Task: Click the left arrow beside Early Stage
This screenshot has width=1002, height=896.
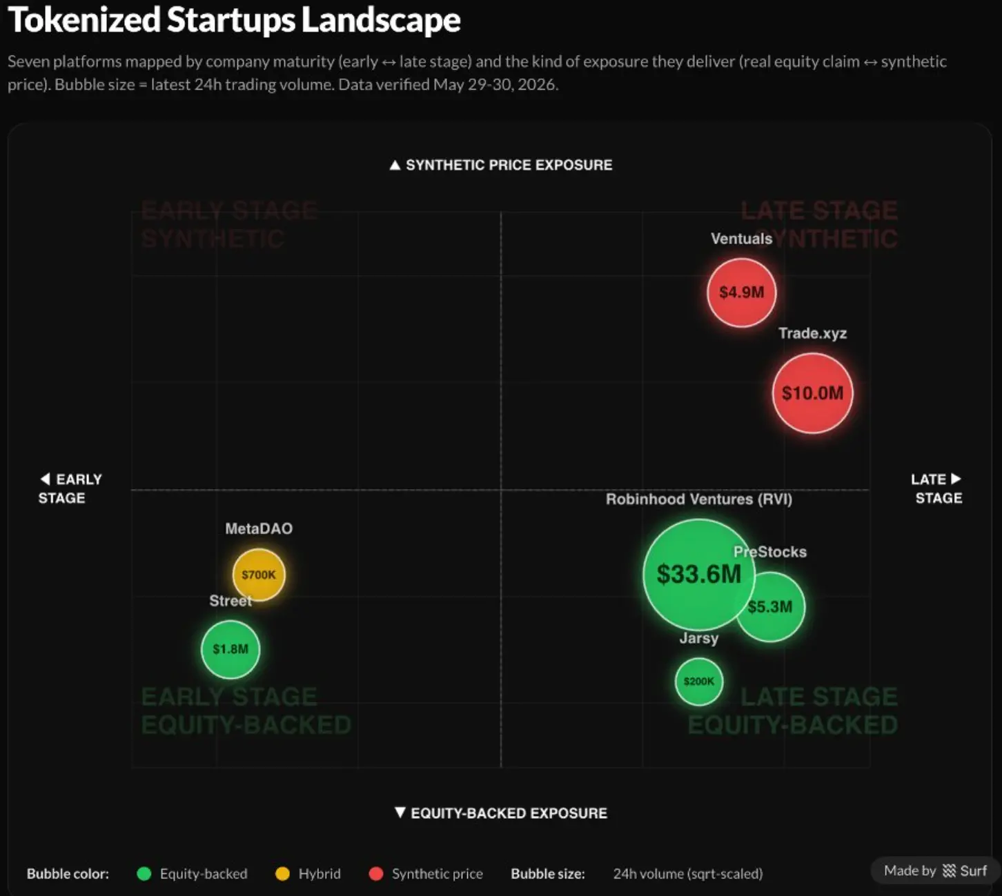Action: click(x=46, y=479)
